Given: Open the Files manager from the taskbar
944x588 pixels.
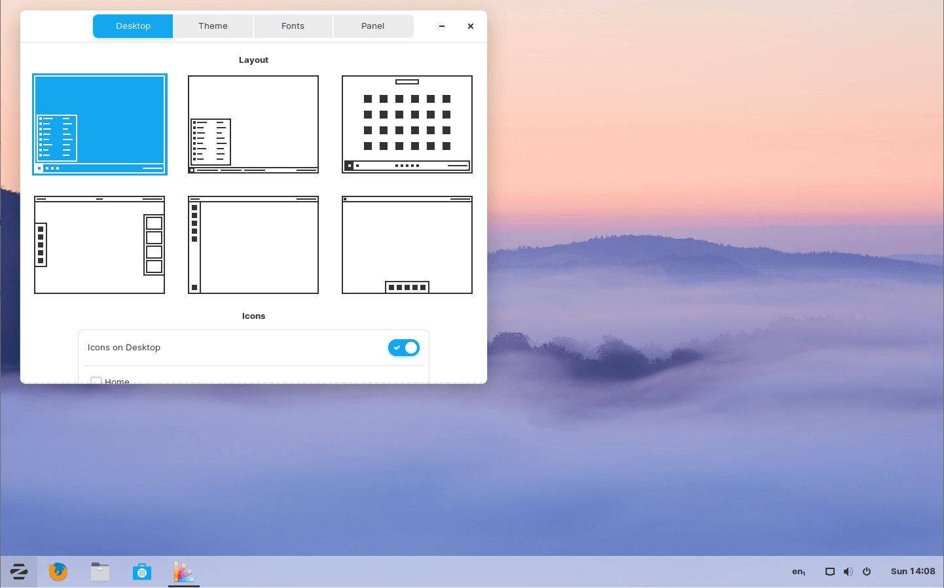Looking at the screenshot, I should pyautogui.click(x=100, y=571).
